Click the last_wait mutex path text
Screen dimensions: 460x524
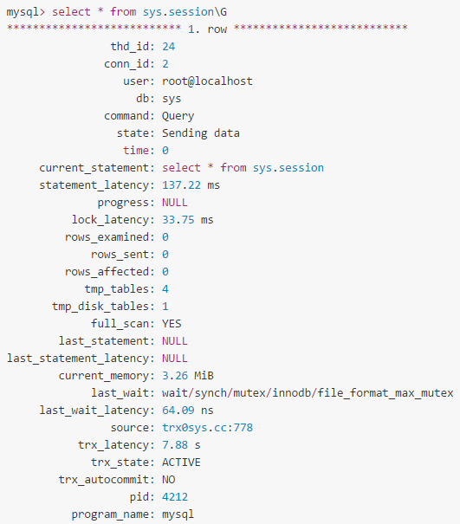click(308, 393)
